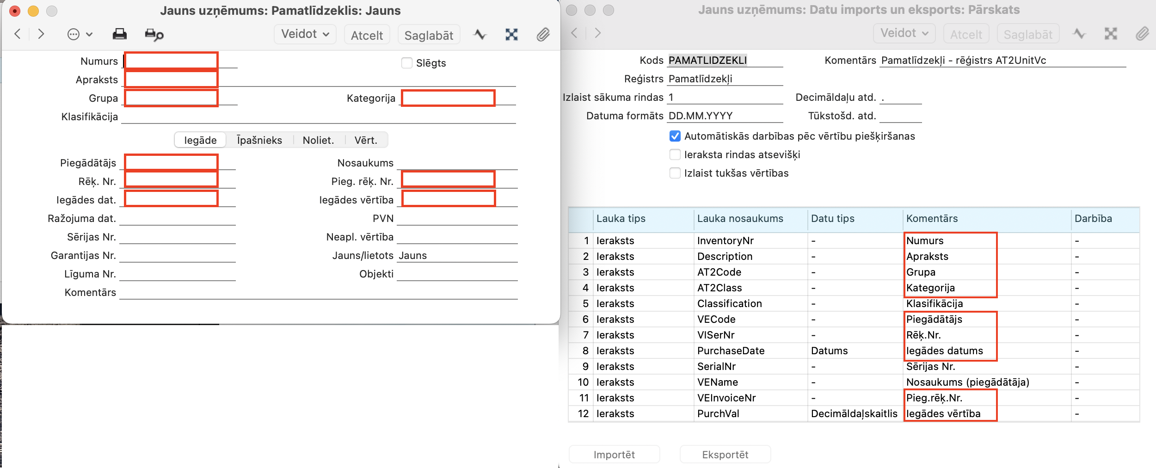Uncheck Automātiskās darbības pēc vērtību piešķiršanas

(x=675, y=136)
